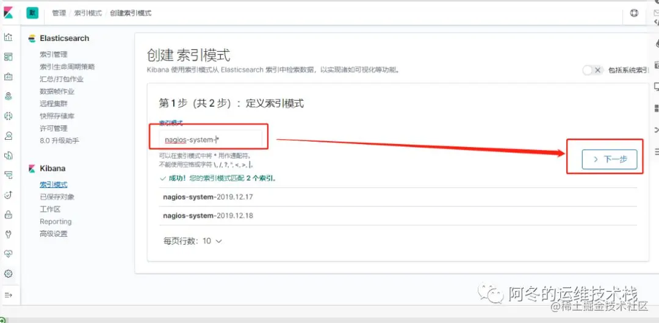Click the 索引模式 breadcrumb link
Screen dimensions: 659x323
(x=88, y=13)
